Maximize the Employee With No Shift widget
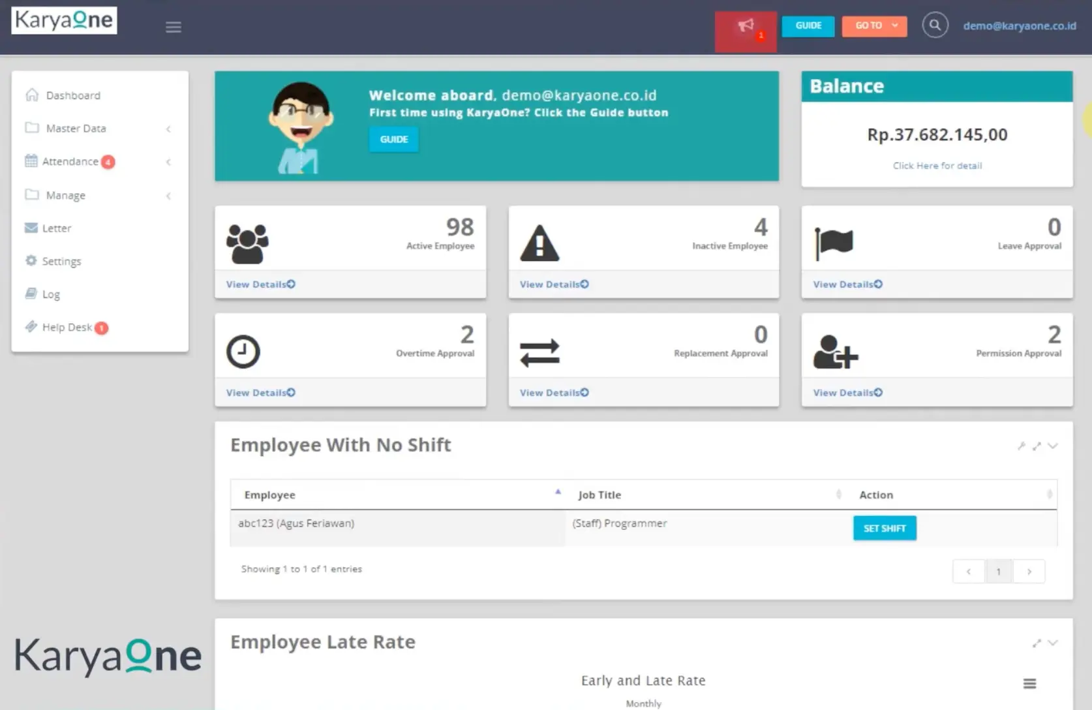Image resolution: width=1092 pixels, height=710 pixels. (1037, 446)
